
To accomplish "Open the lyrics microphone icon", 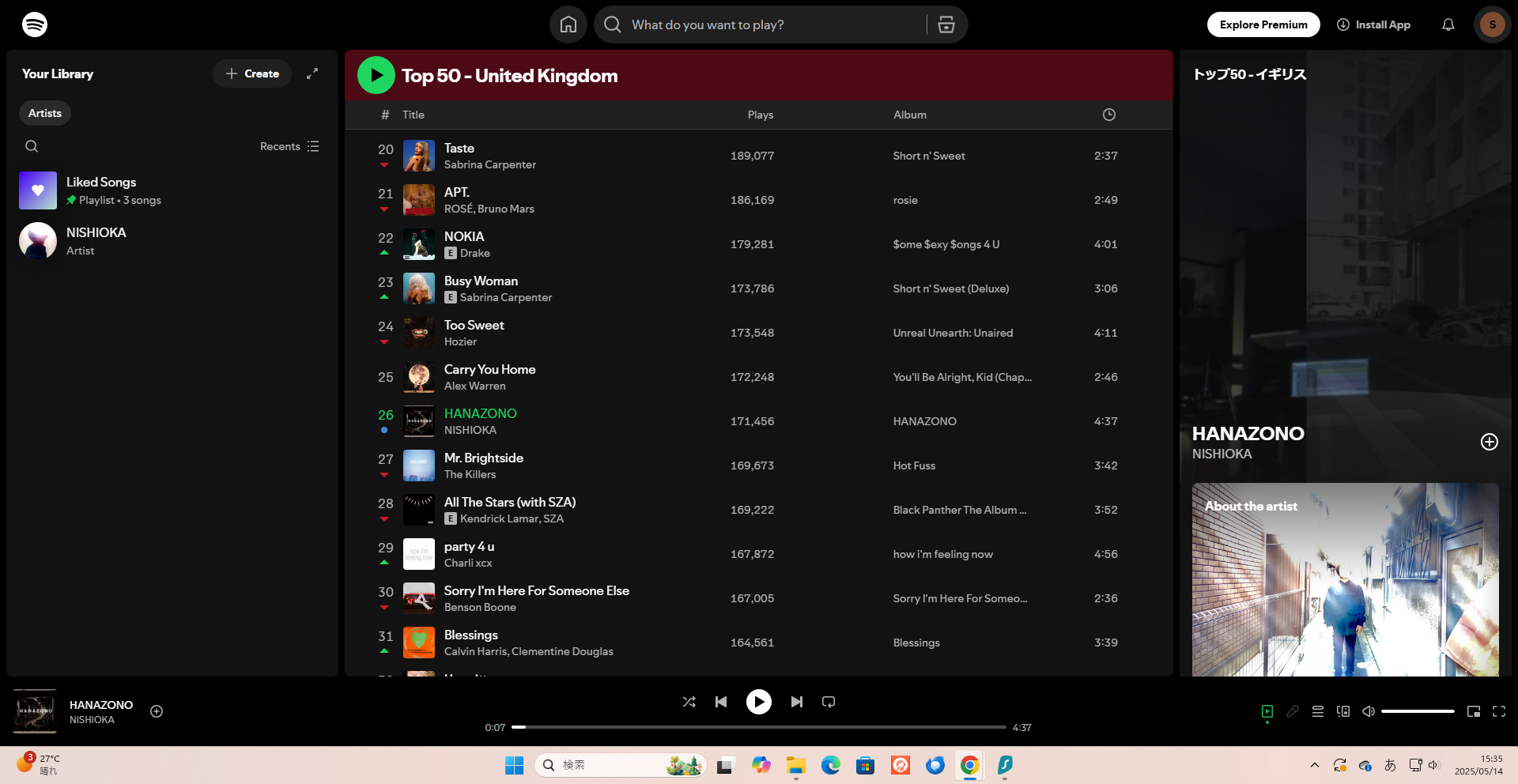I will [1293, 711].
